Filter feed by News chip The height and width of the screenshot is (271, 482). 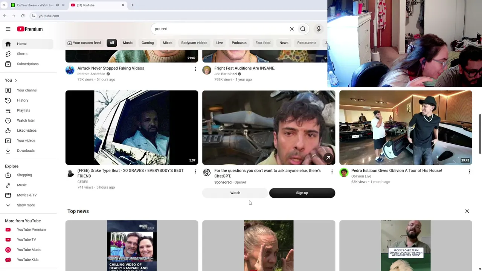tap(284, 43)
